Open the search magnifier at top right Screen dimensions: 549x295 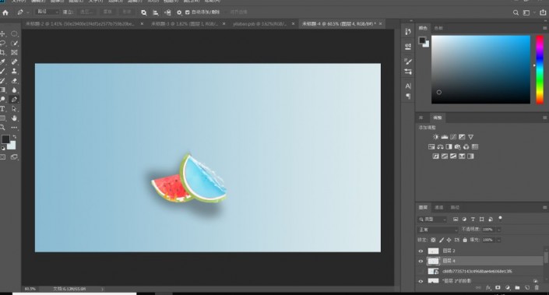516,12
